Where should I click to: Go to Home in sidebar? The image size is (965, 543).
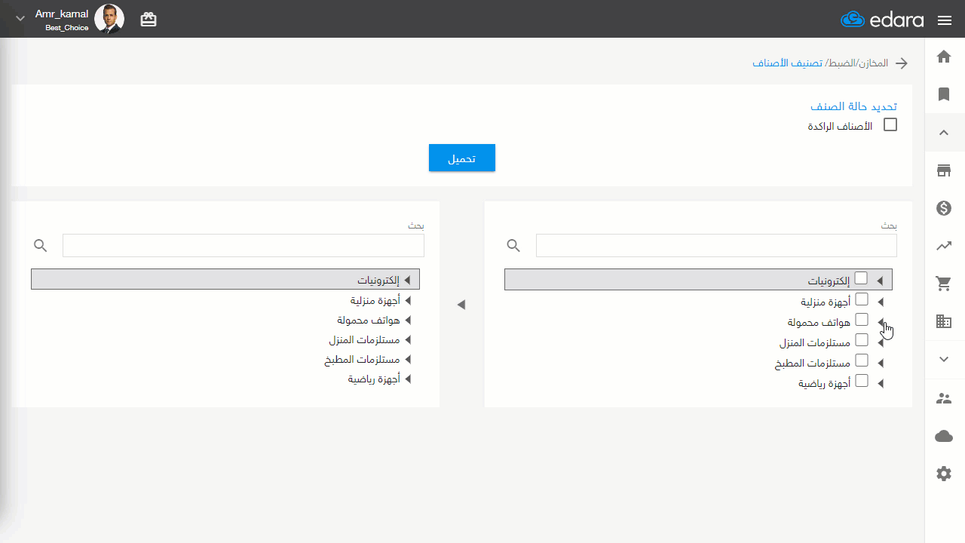coord(944,57)
